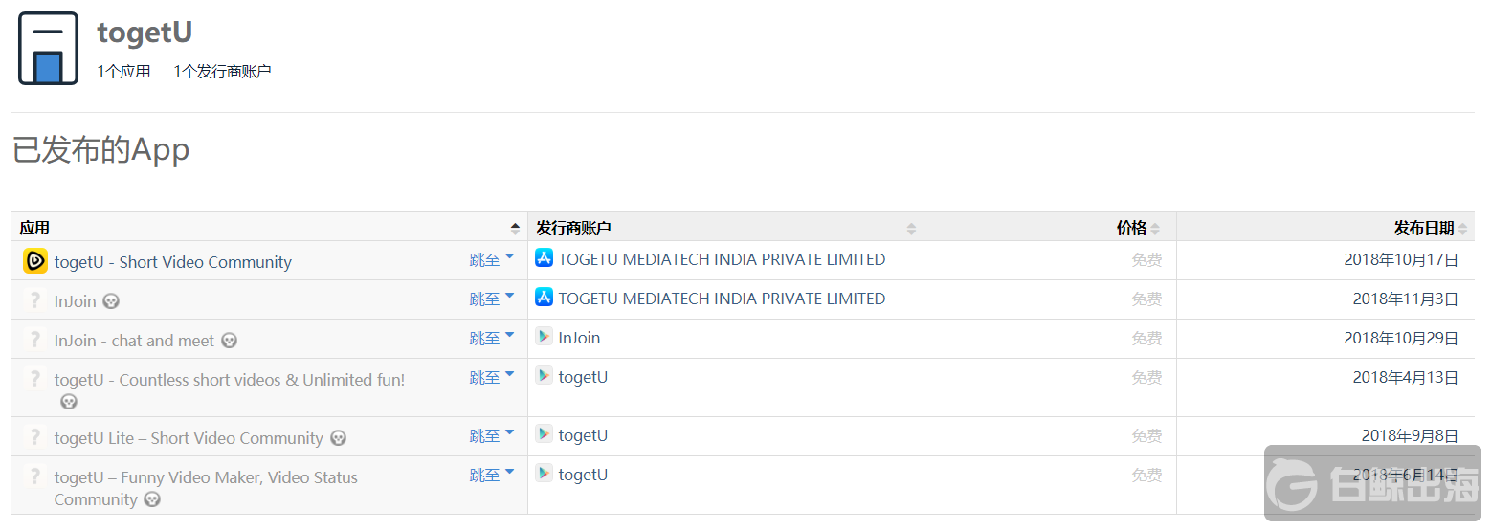Sort table by the 价格 column header
The image size is (1491, 531).
pos(1051,228)
